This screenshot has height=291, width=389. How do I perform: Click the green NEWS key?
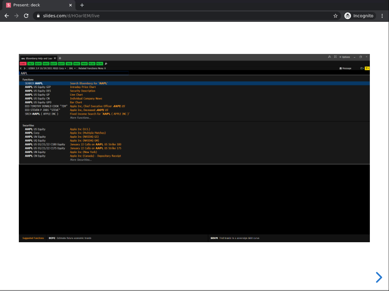[46, 64]
